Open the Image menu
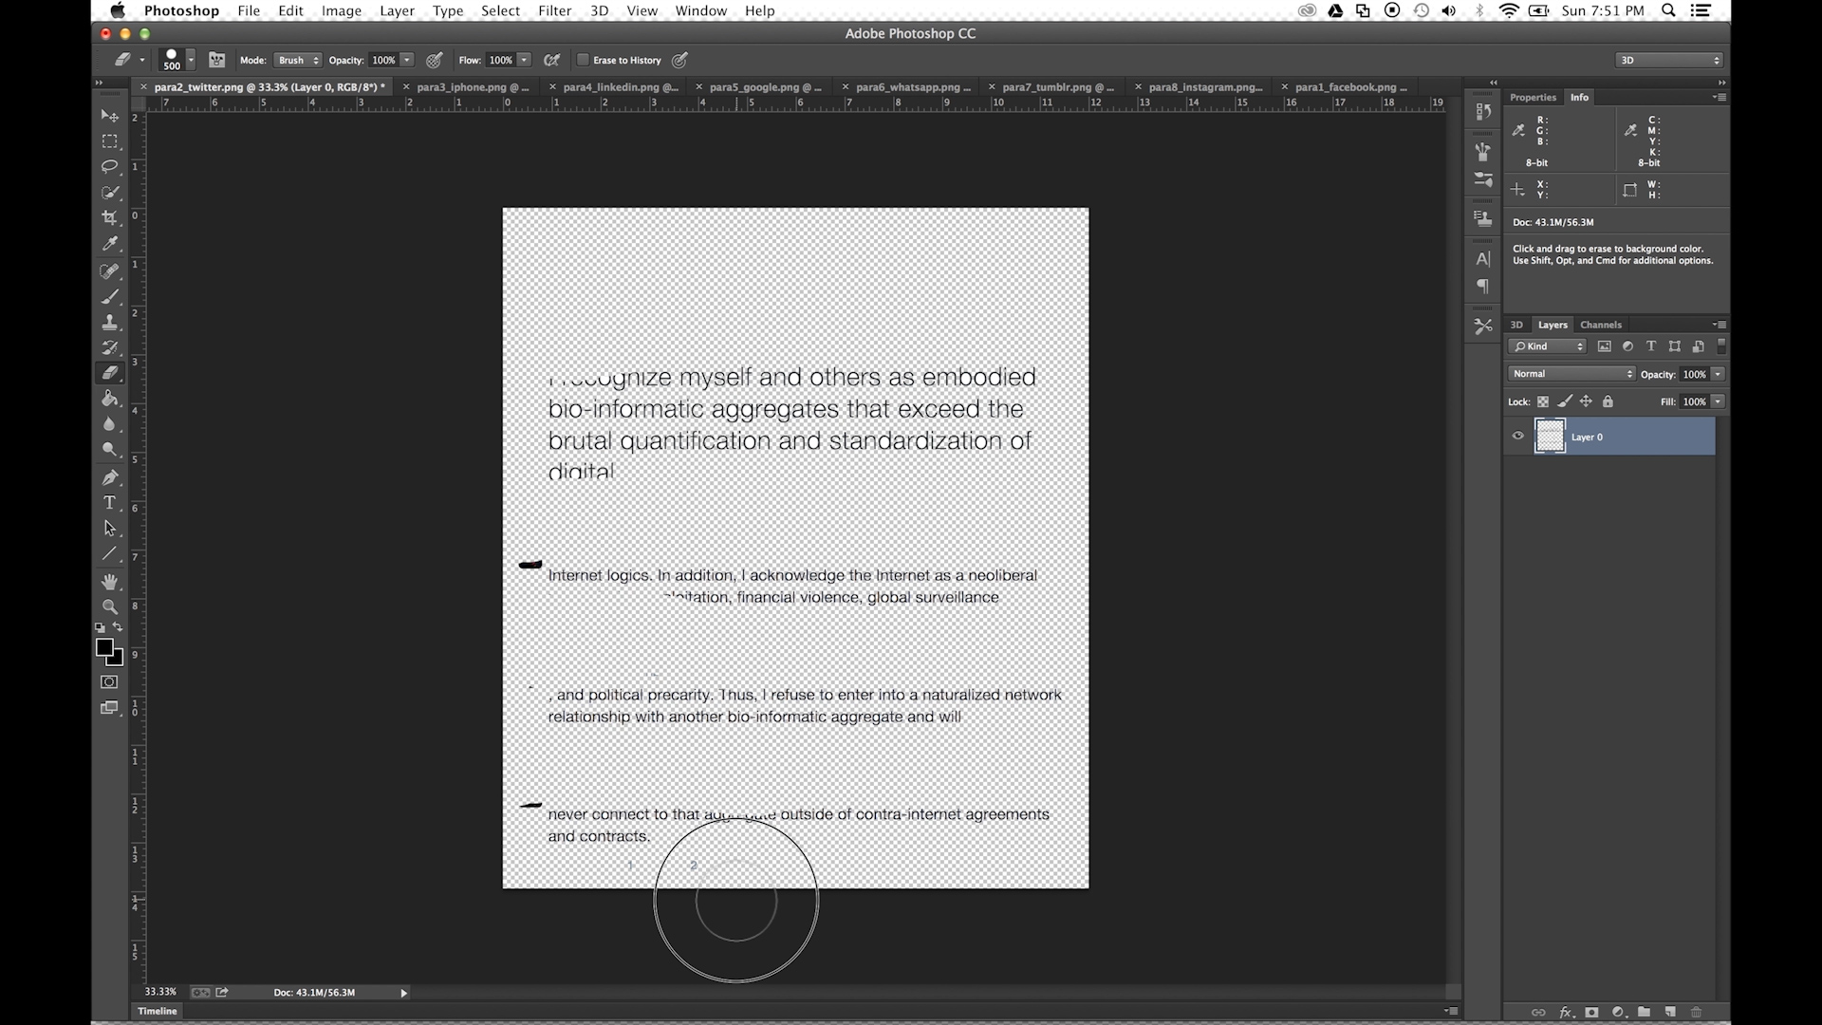 pyautogui.click(x=341, y=10)
